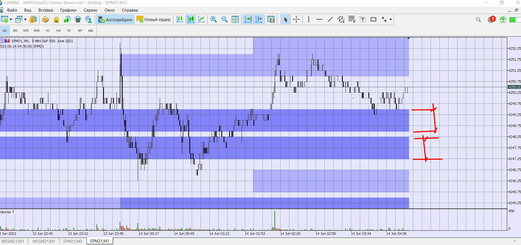Click the 14 Jun 00:17 time label
Image resolution: width=521 pixels, height=245 pixels.
pos(149,233)
